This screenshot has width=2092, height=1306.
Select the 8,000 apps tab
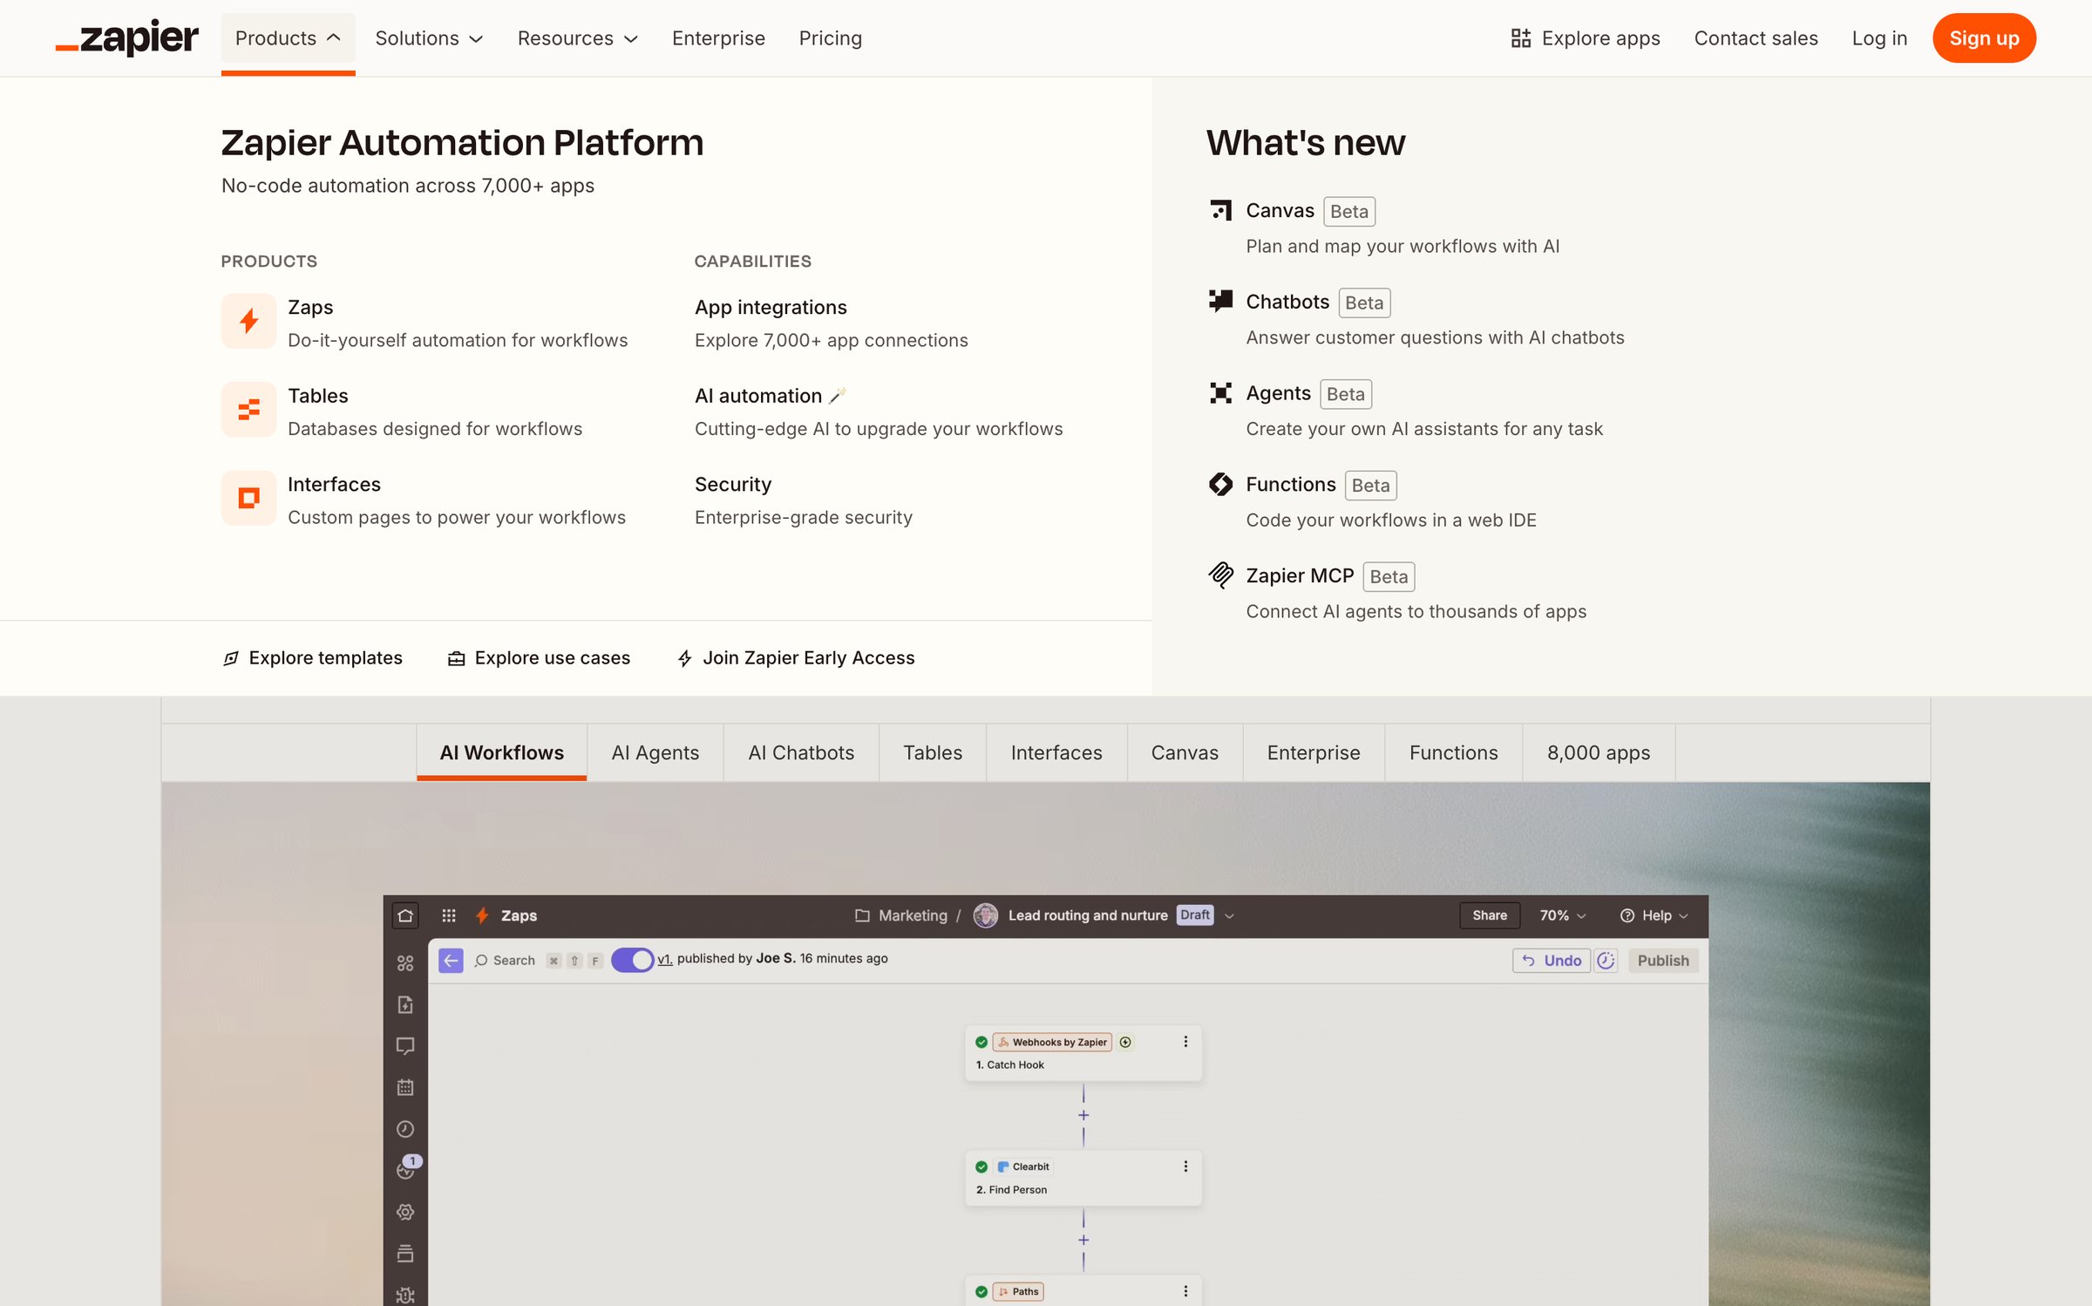tap(1599, 752)
